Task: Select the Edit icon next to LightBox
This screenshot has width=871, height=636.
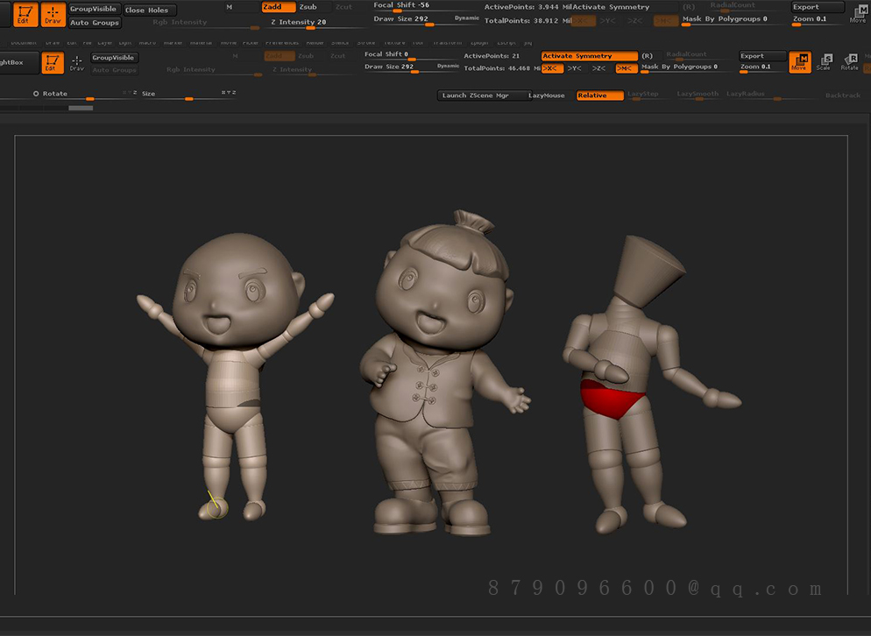Action: 52,62
